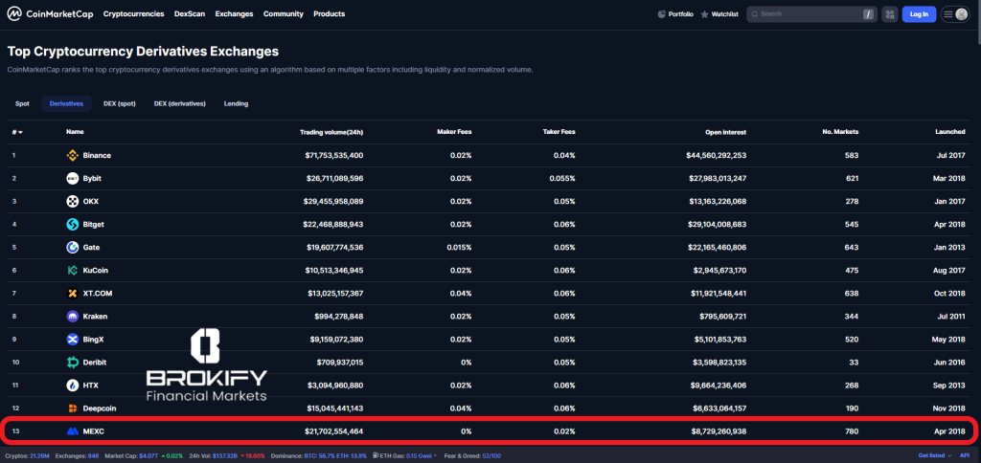Click the Kraken exchange logo

72,316
